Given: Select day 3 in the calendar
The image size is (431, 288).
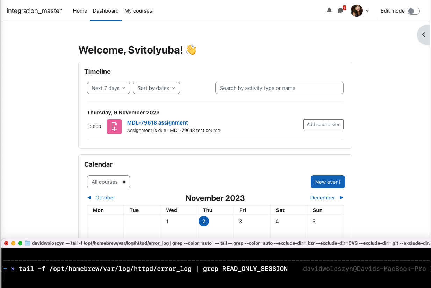Looking at the screenshot, I should [x=240, y=222].
